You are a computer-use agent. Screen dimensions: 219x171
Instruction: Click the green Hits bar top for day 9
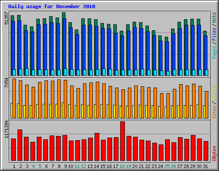[64, 15]
